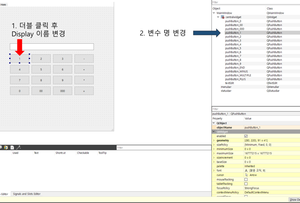Collapse the QObject property group

(214, 123)
